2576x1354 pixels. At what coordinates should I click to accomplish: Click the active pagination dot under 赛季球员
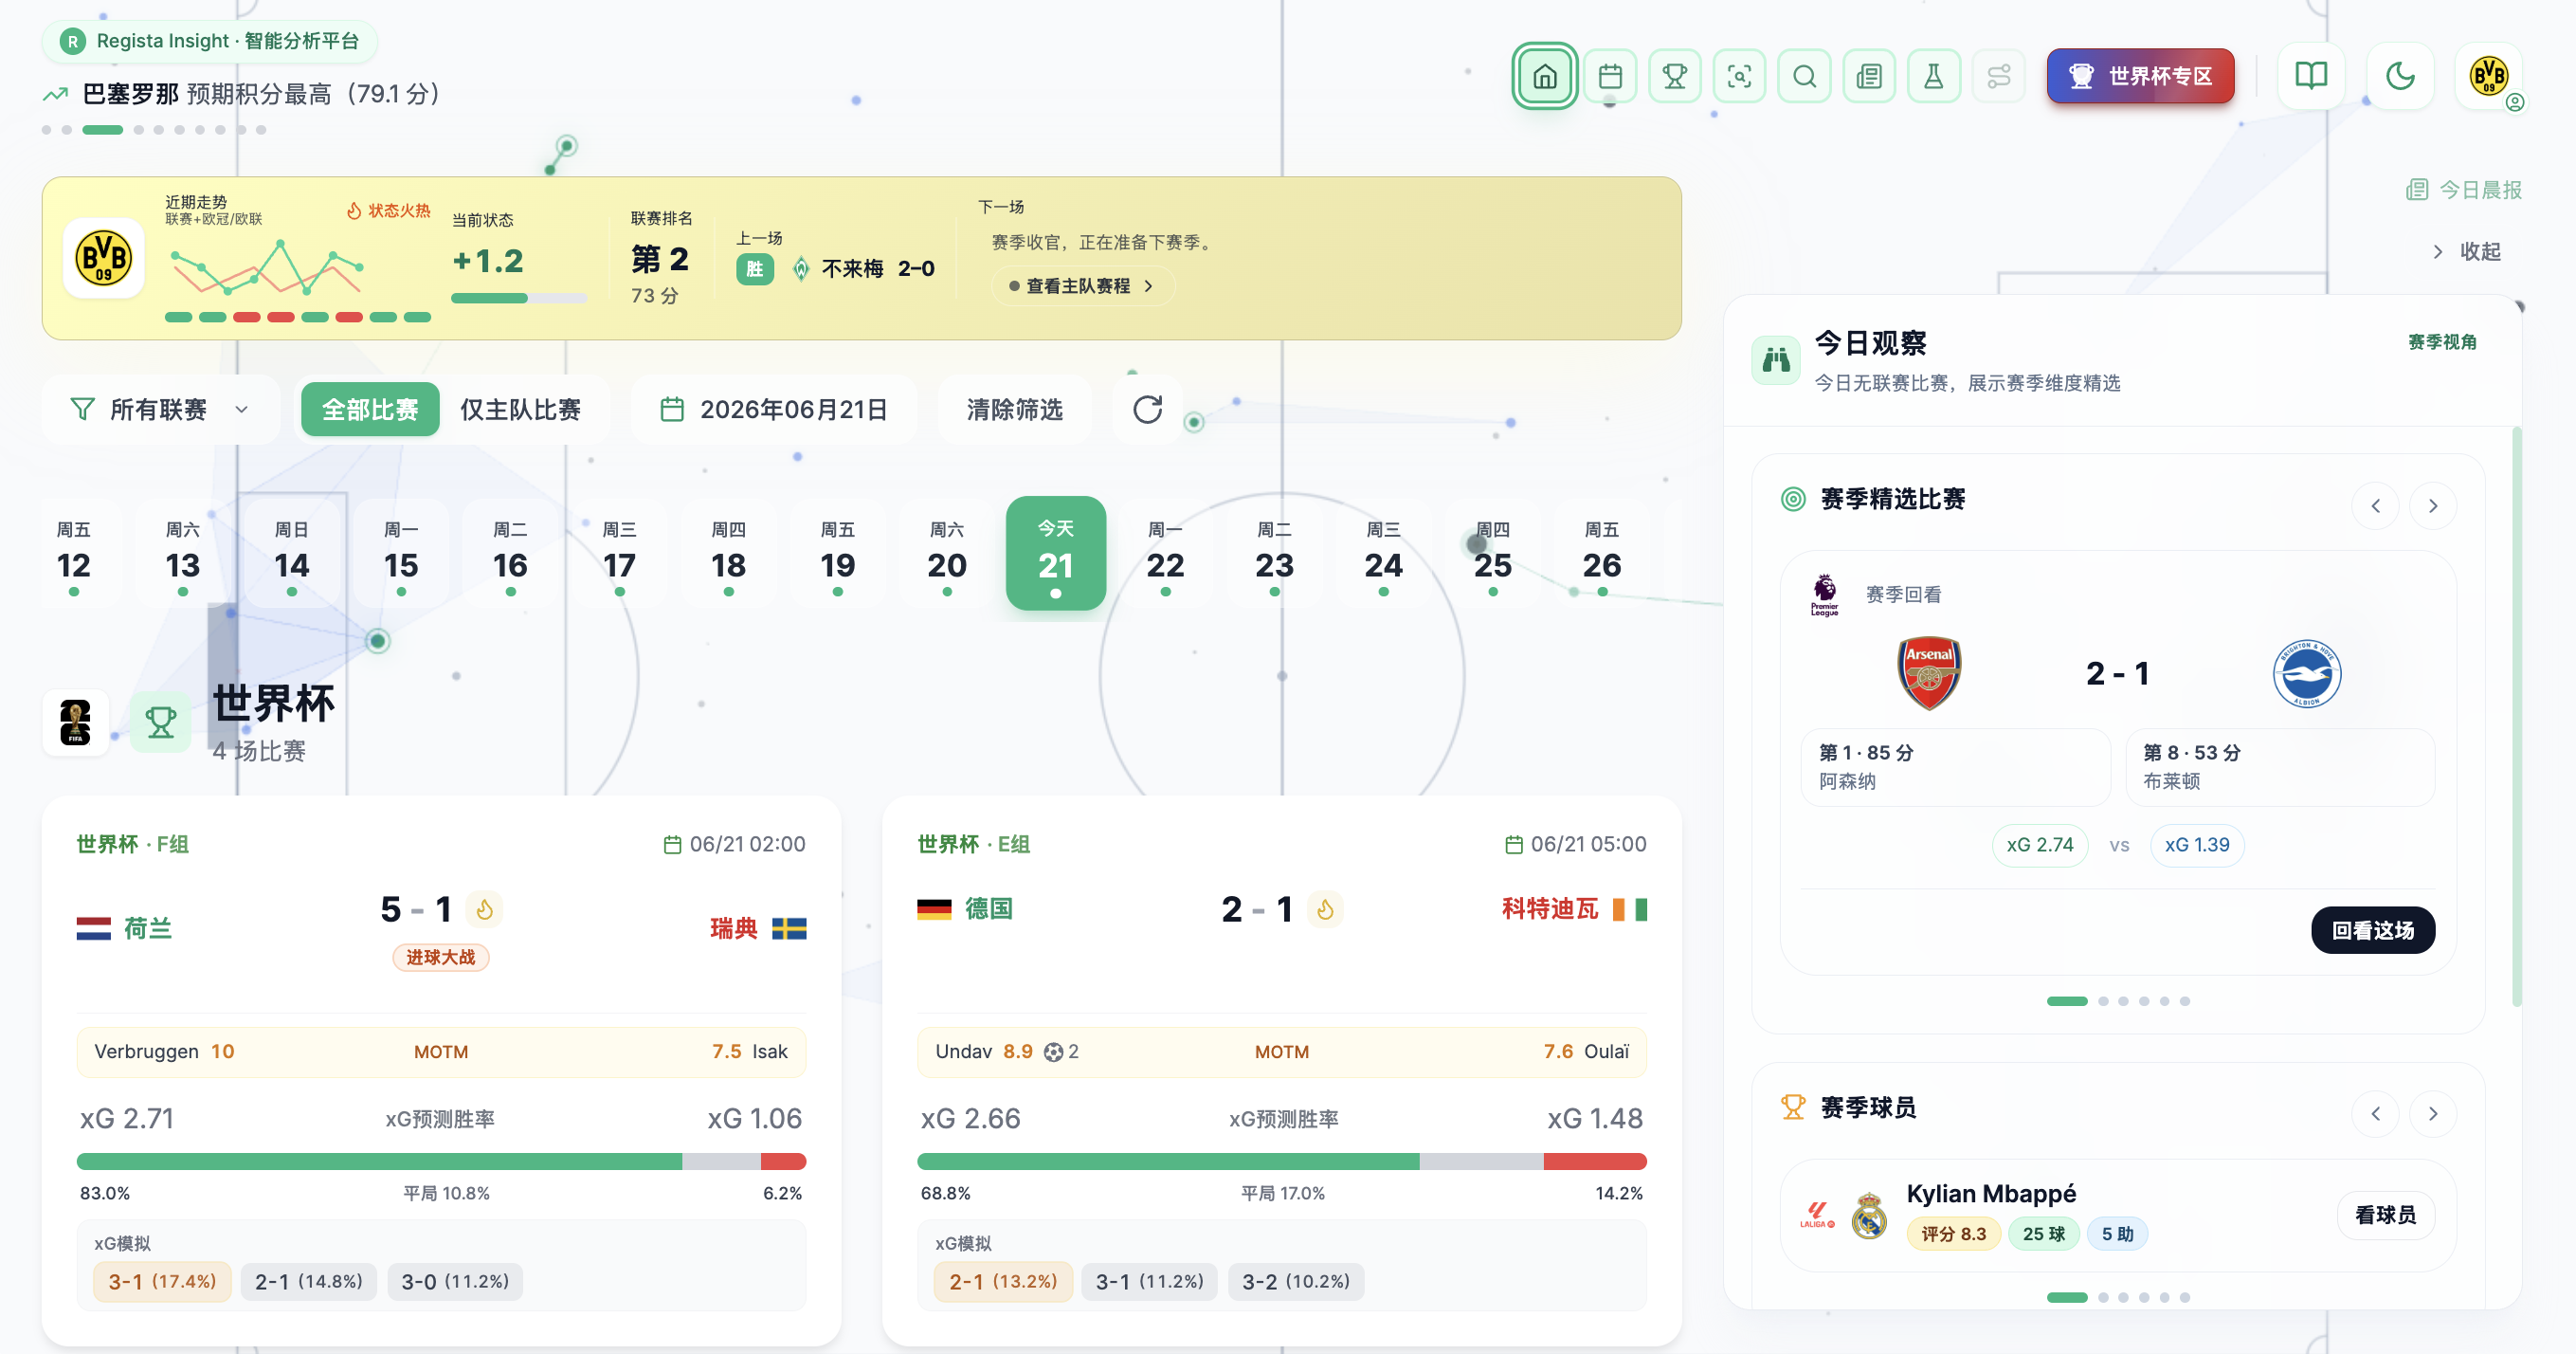[2066, 1297]
